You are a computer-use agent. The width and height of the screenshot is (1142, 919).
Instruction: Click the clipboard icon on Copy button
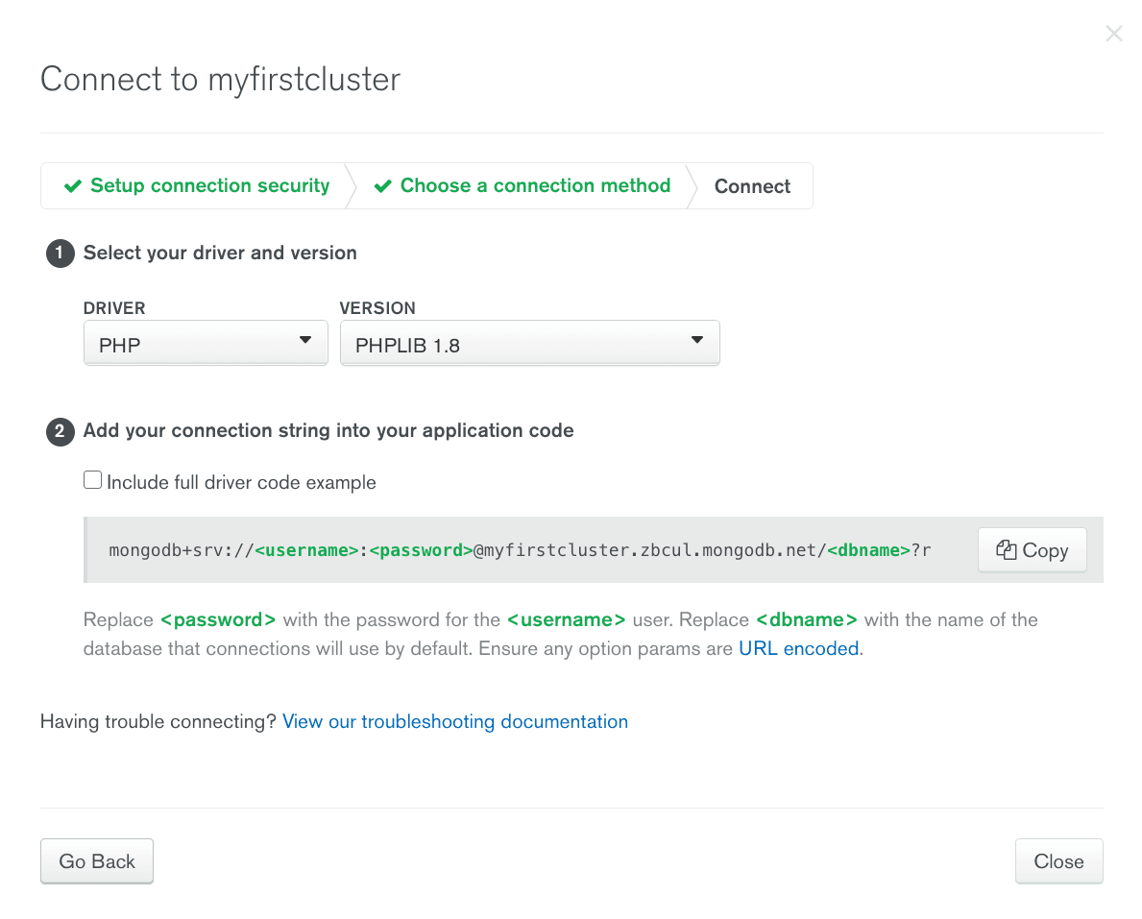click(1006, 550)
